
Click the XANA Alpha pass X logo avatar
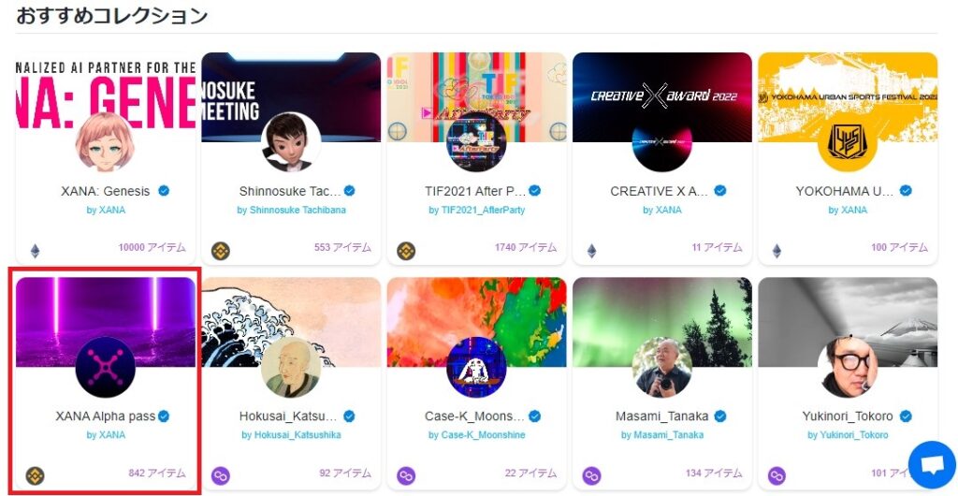click(105, 367)
